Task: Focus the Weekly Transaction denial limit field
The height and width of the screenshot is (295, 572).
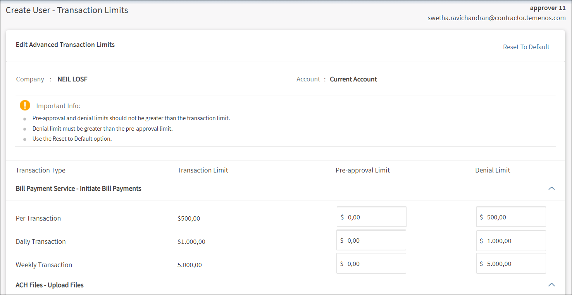Action: 511,264
